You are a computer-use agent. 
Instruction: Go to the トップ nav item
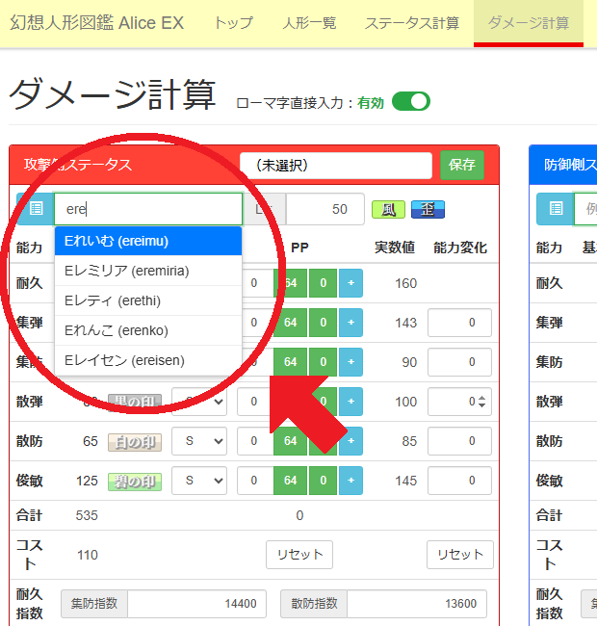tap(233, 23)
